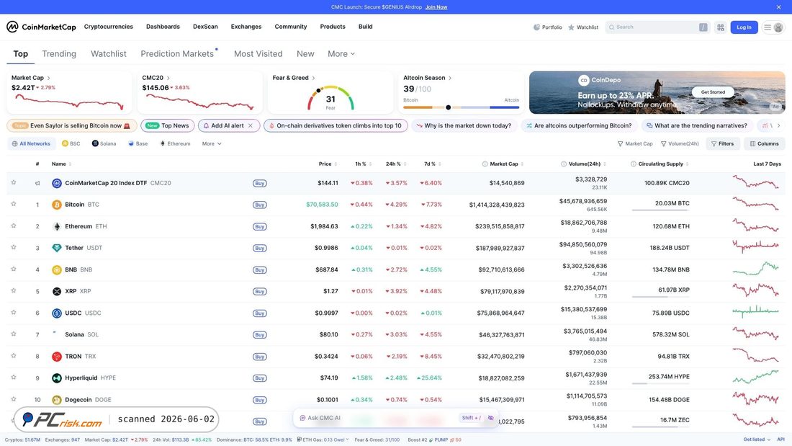This screenshot has height=446, width=792.
Task: Expand the More tab dropdown
Action: [341, 53]
